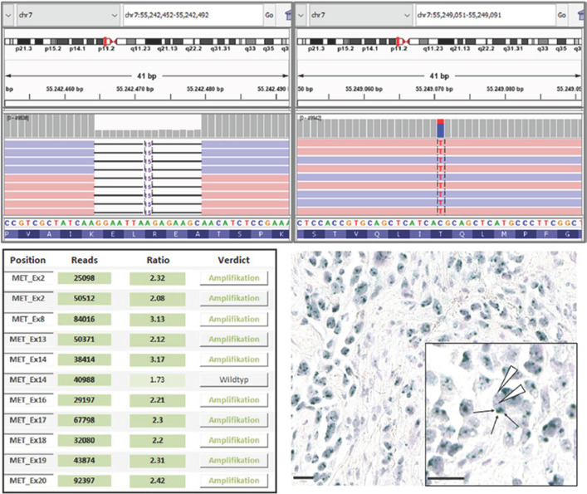This screenshot has width=587, height=494.
Task: Open the chr7 chromosome dropdown in right IGV panel
Action: (x=360, y=15)
